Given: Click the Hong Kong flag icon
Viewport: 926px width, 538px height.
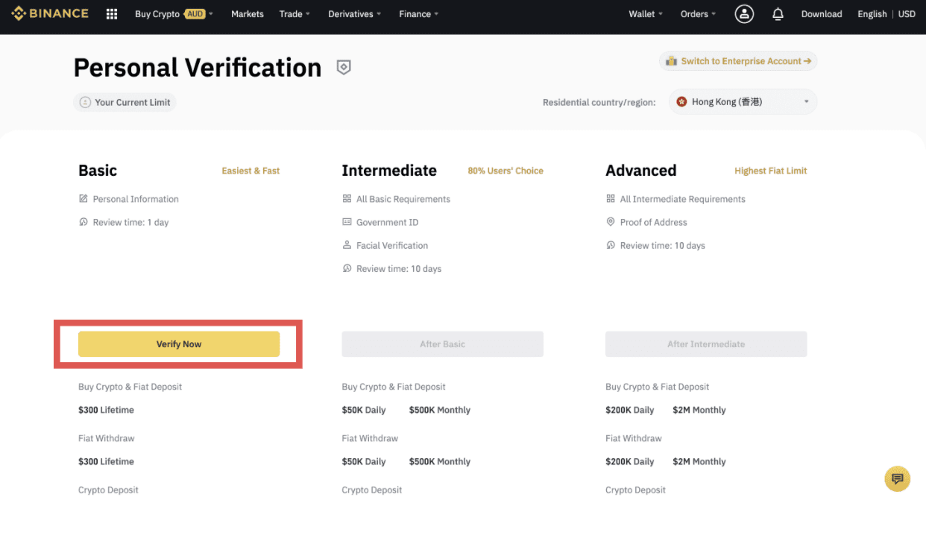Looking at the screenshot, I should [681, 102].
